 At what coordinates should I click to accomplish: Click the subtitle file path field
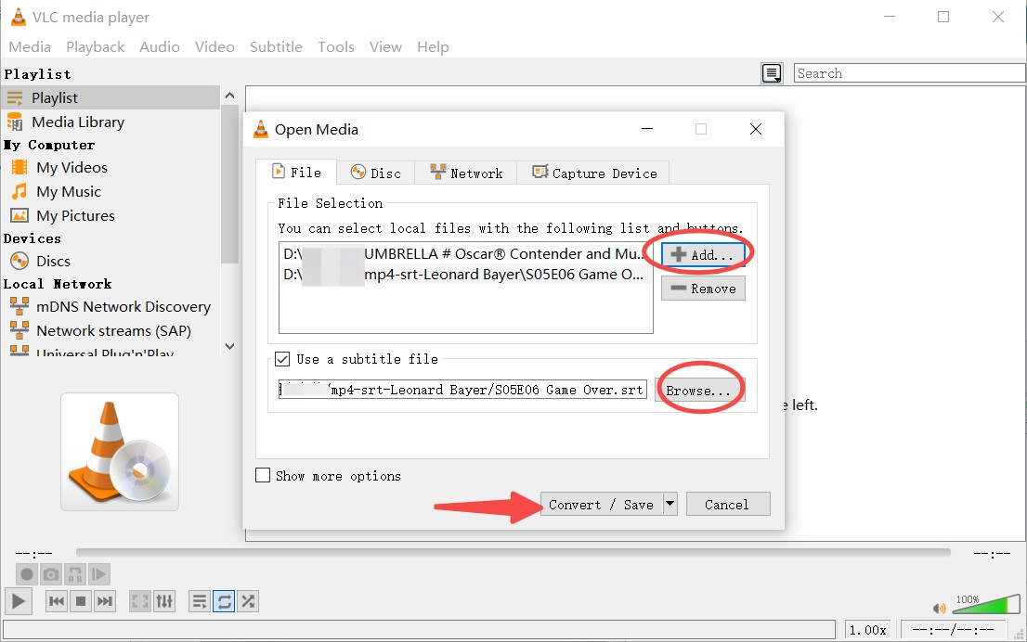463,390
